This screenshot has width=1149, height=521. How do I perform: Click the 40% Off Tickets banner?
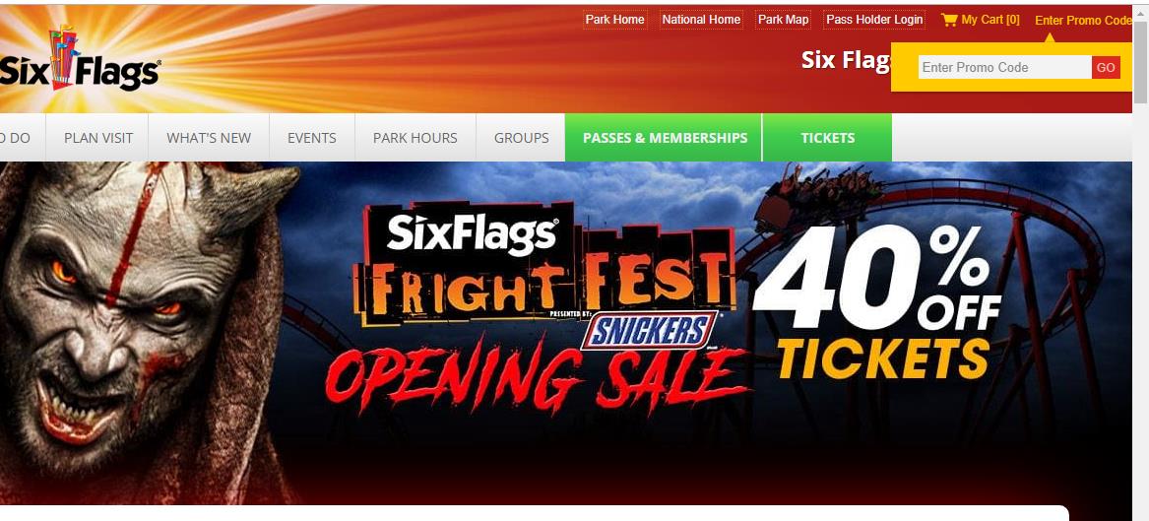point(879,300)
